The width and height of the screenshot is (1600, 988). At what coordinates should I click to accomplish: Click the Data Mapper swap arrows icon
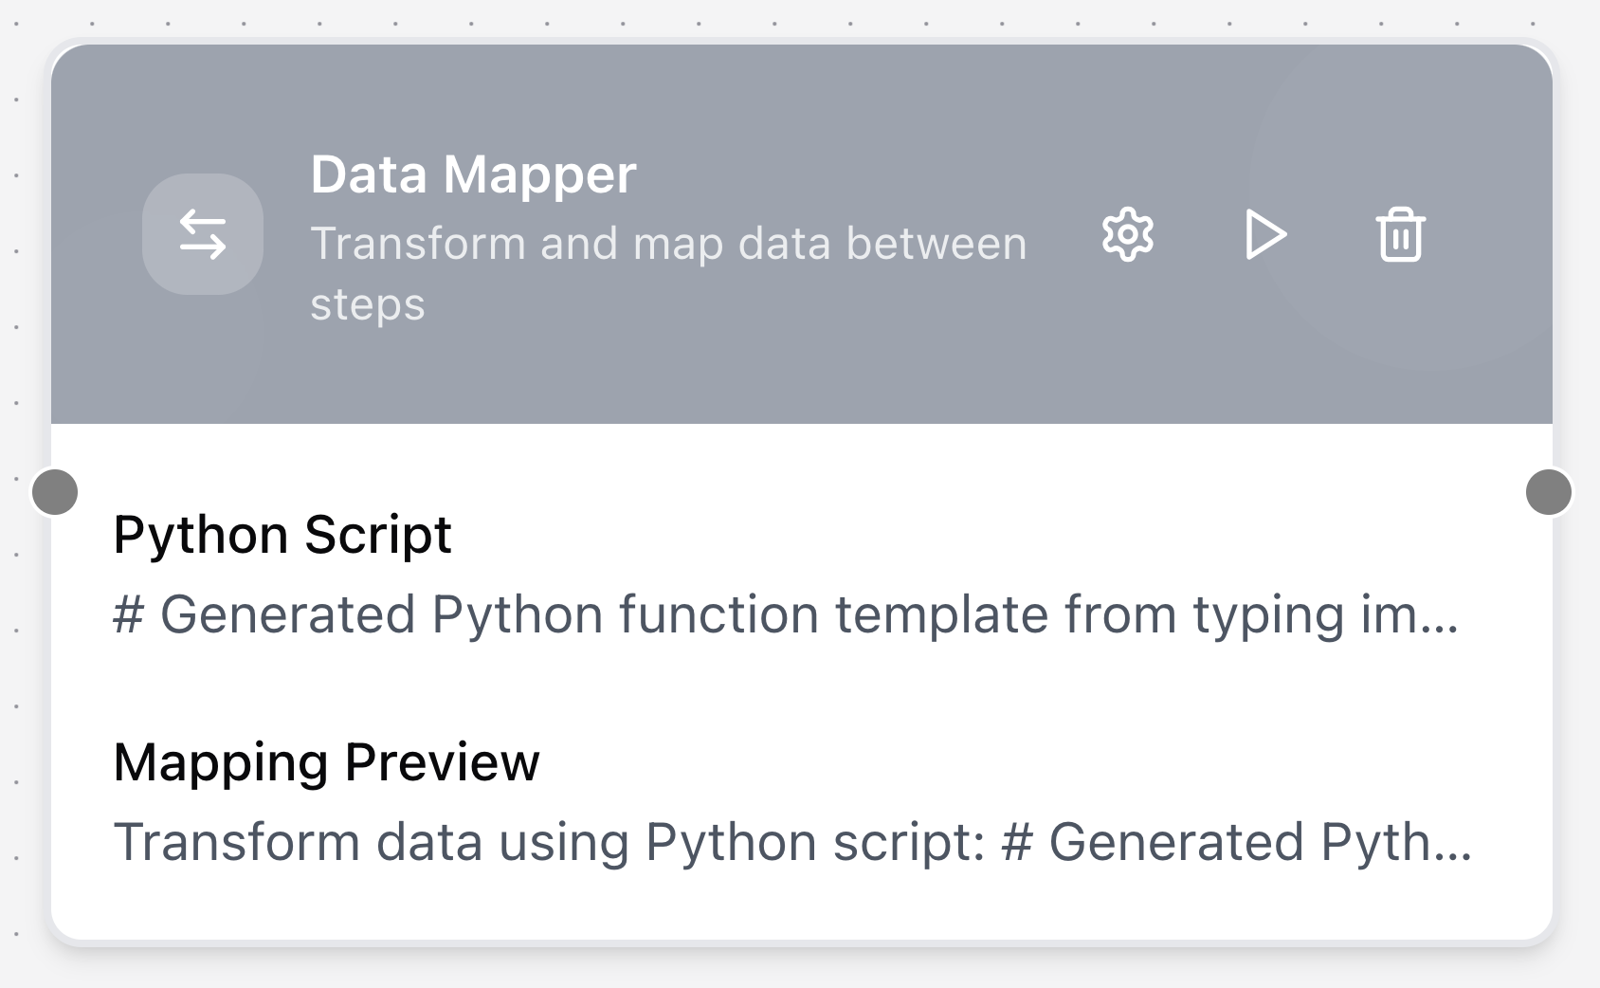203,234
